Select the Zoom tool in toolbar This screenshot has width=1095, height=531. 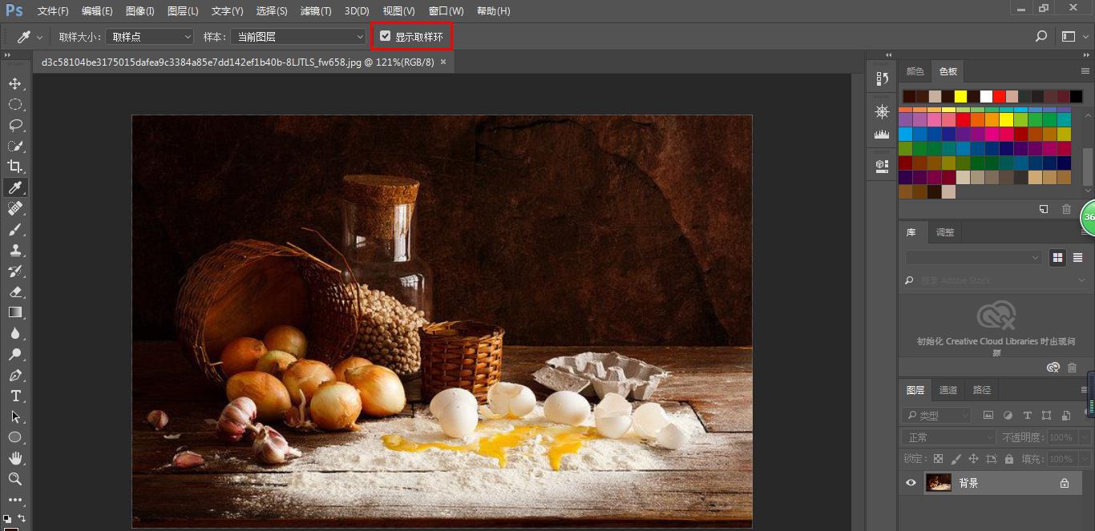[x=14, y=479]
